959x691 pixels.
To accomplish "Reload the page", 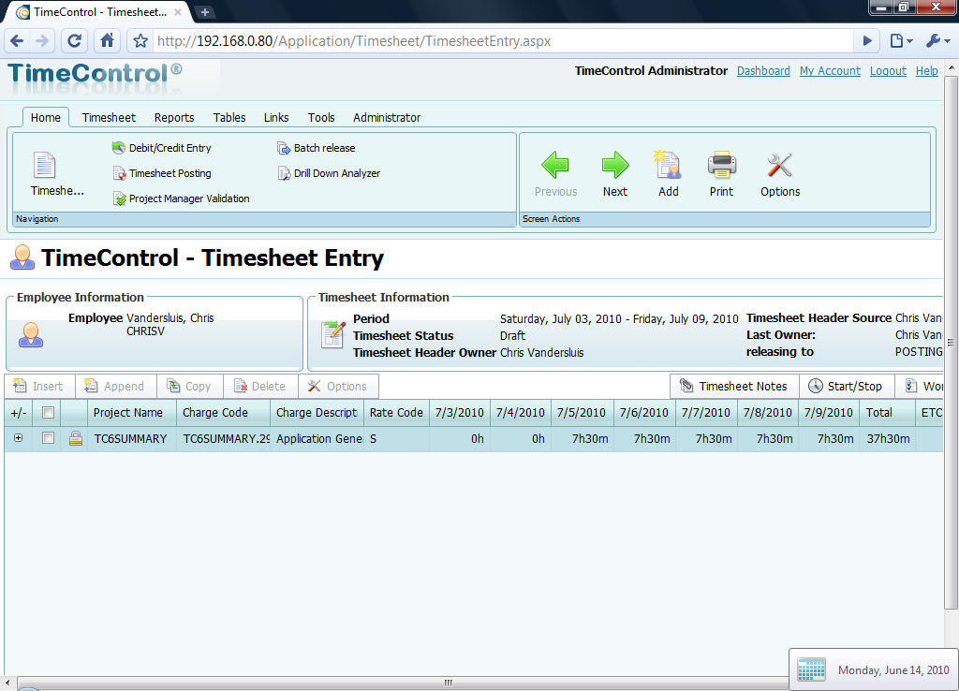I will 74,41.
